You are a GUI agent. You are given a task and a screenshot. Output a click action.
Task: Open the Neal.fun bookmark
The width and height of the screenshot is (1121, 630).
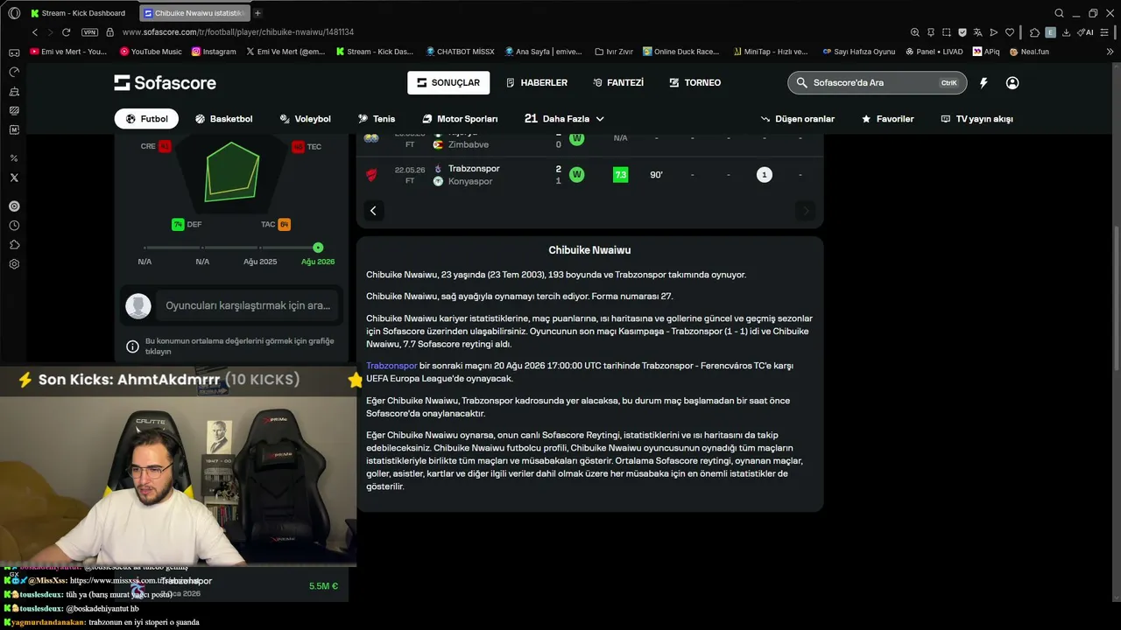click(1029, 52)
